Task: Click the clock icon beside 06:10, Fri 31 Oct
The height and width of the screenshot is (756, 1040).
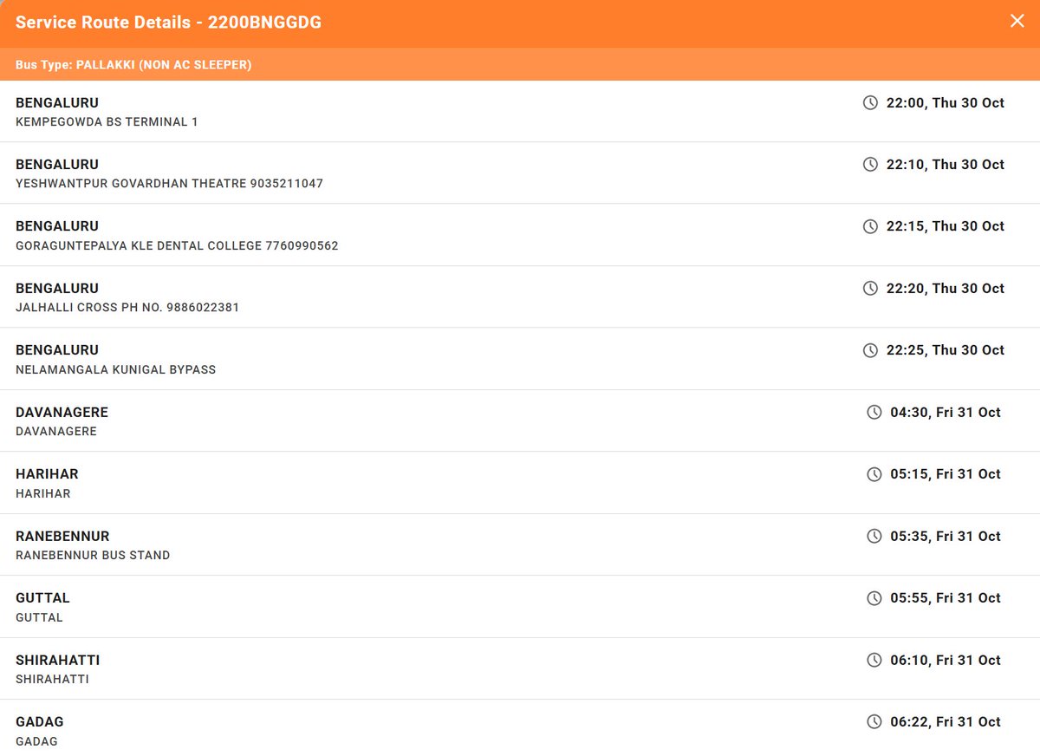Action: tap(874, 661)
